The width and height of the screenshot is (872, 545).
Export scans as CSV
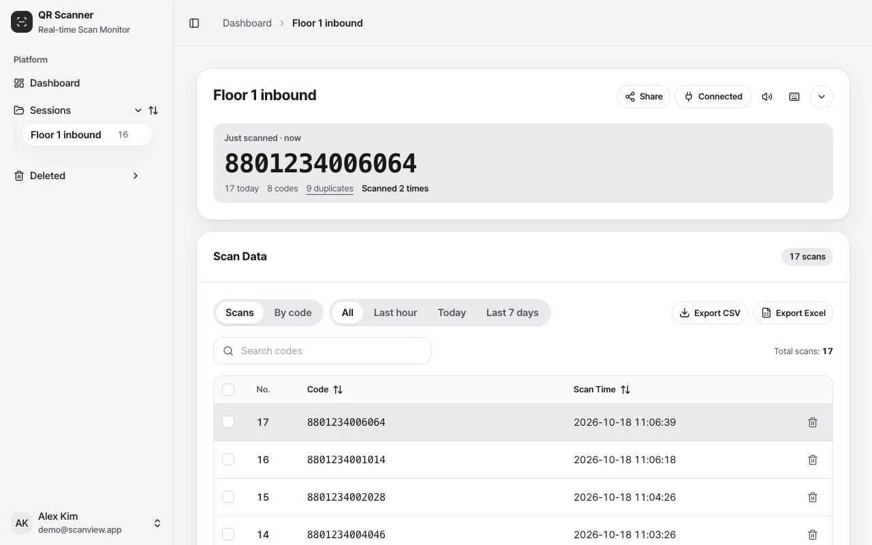click(710, 313)
